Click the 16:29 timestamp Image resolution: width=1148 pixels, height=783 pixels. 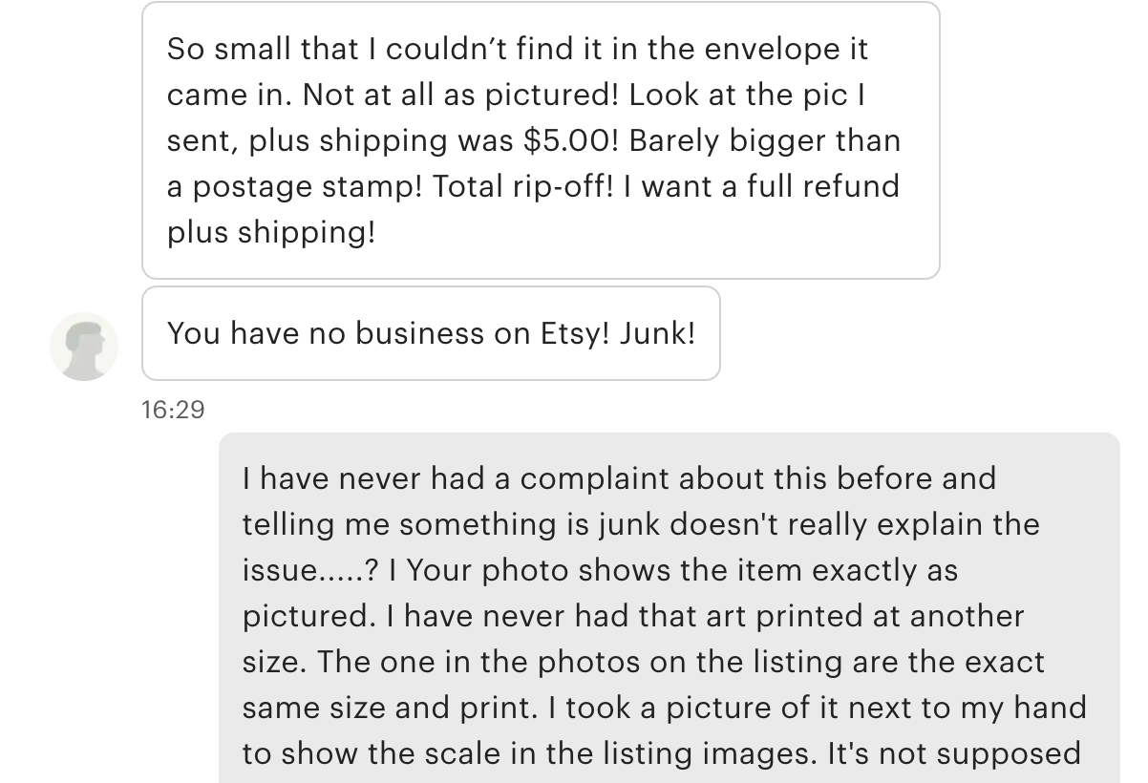pos(173,410)
